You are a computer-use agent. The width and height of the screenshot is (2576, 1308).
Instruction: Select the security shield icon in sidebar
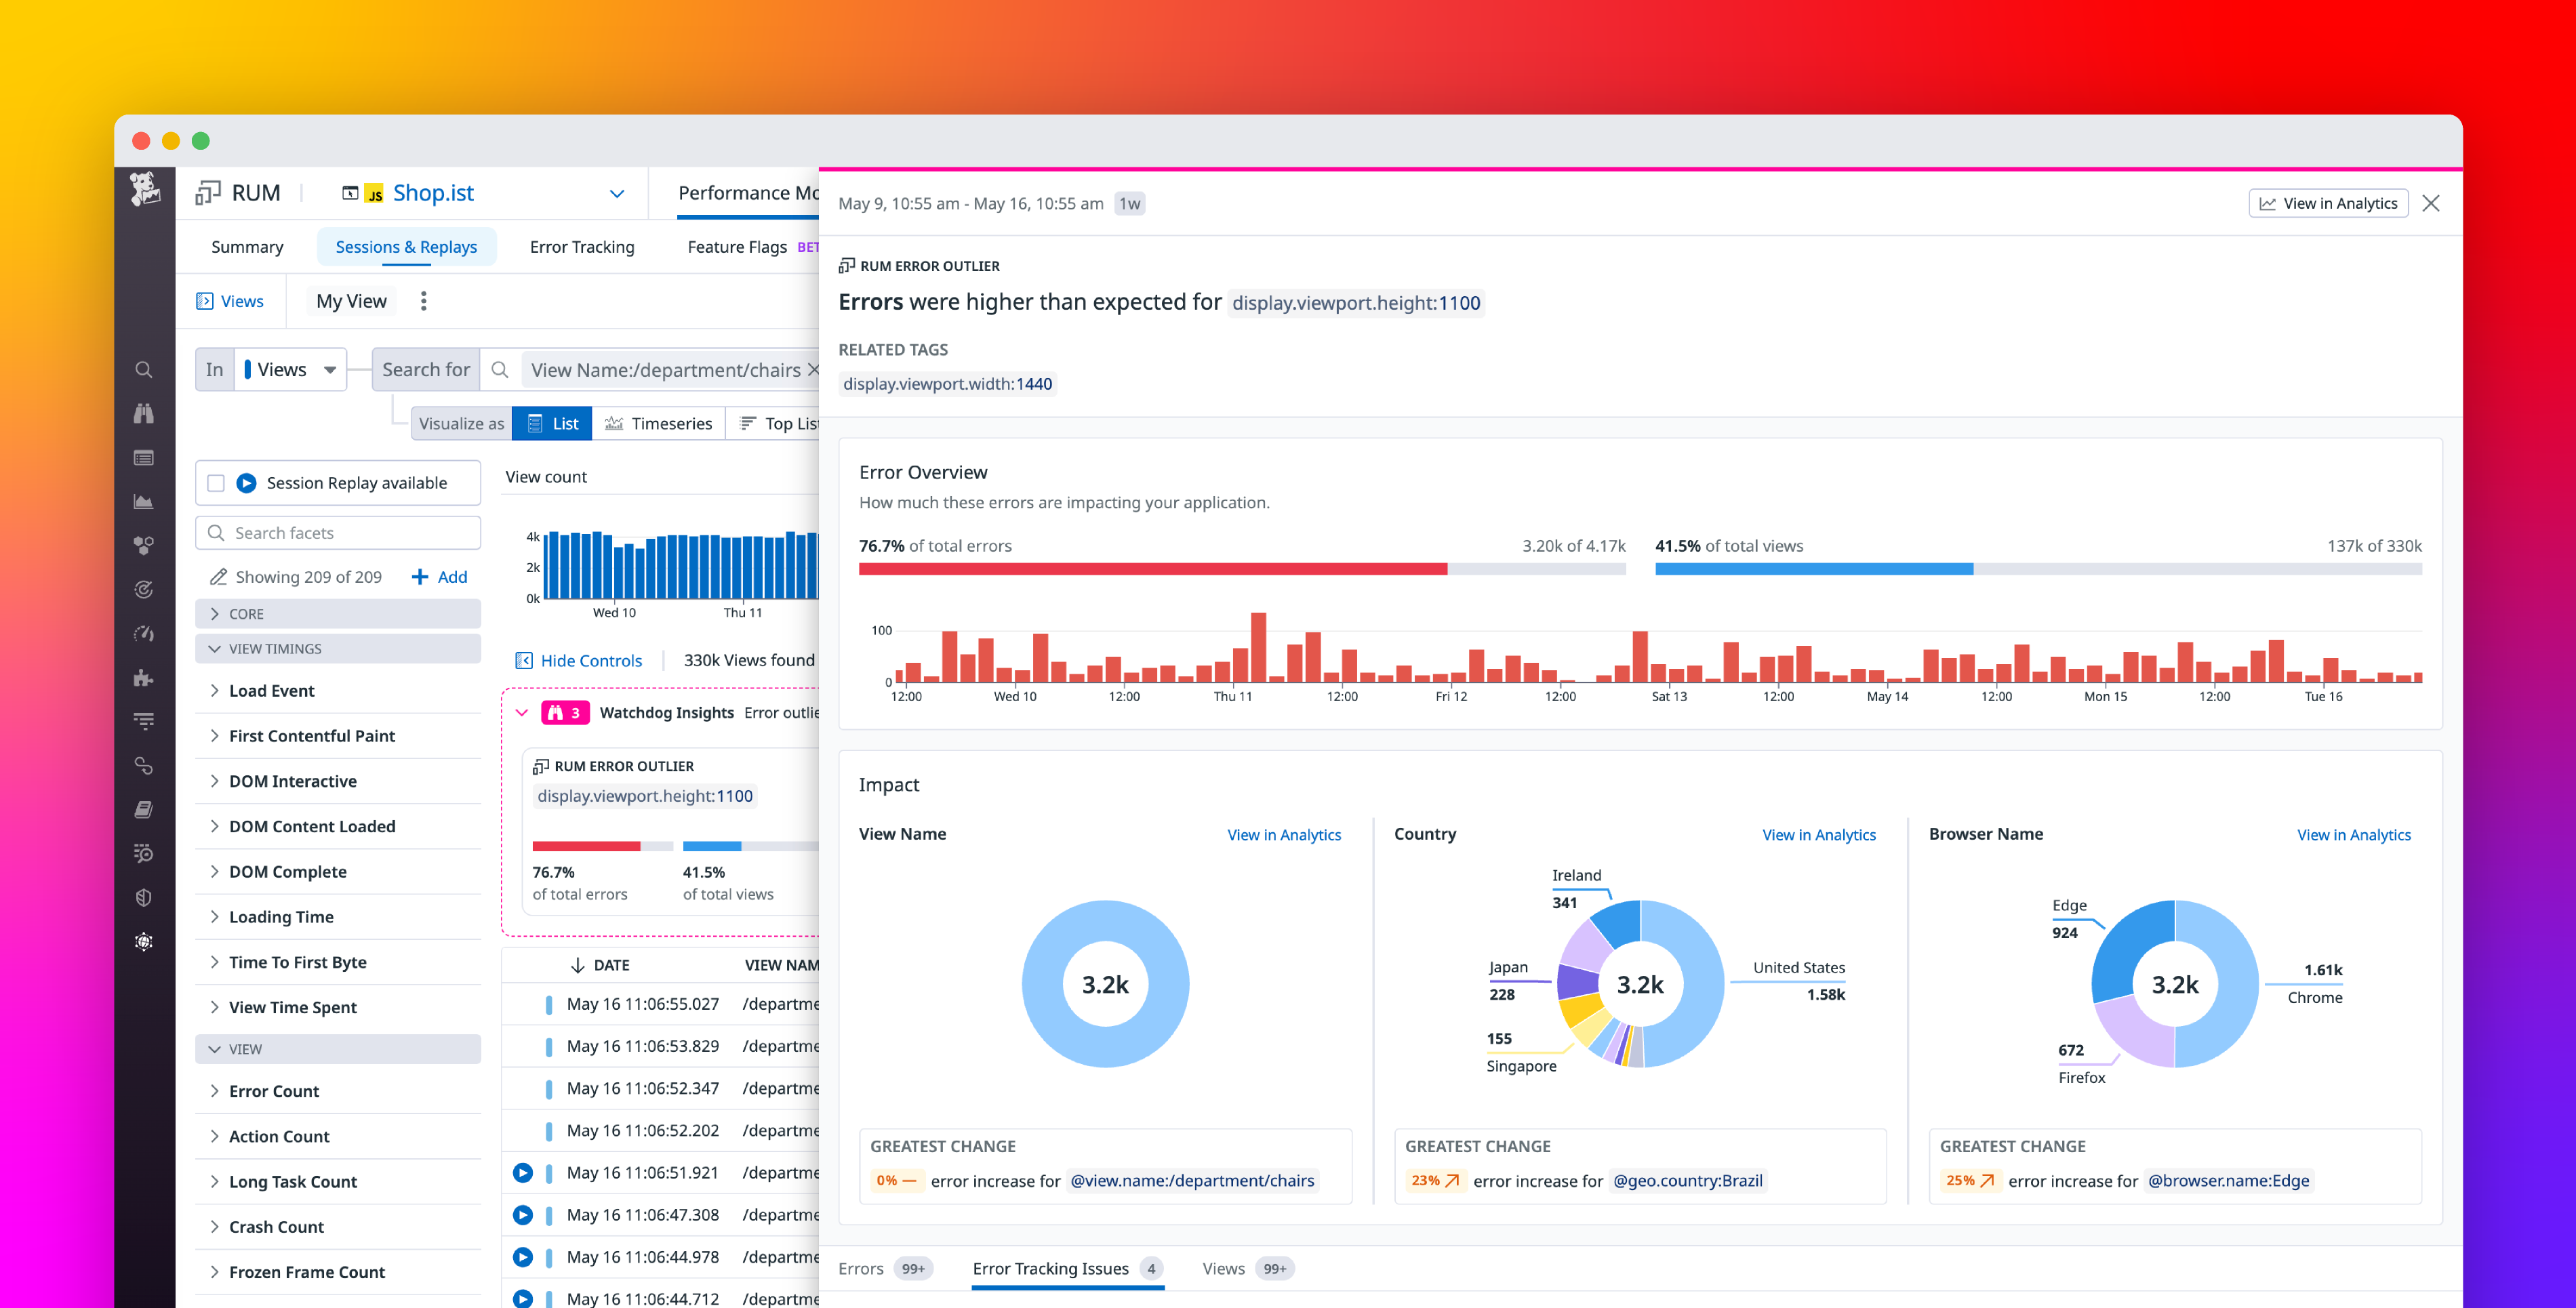[144, 897]
